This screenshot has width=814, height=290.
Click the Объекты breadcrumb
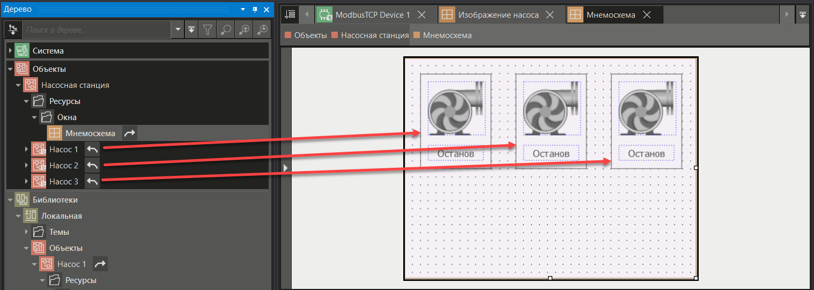[306, 35]
